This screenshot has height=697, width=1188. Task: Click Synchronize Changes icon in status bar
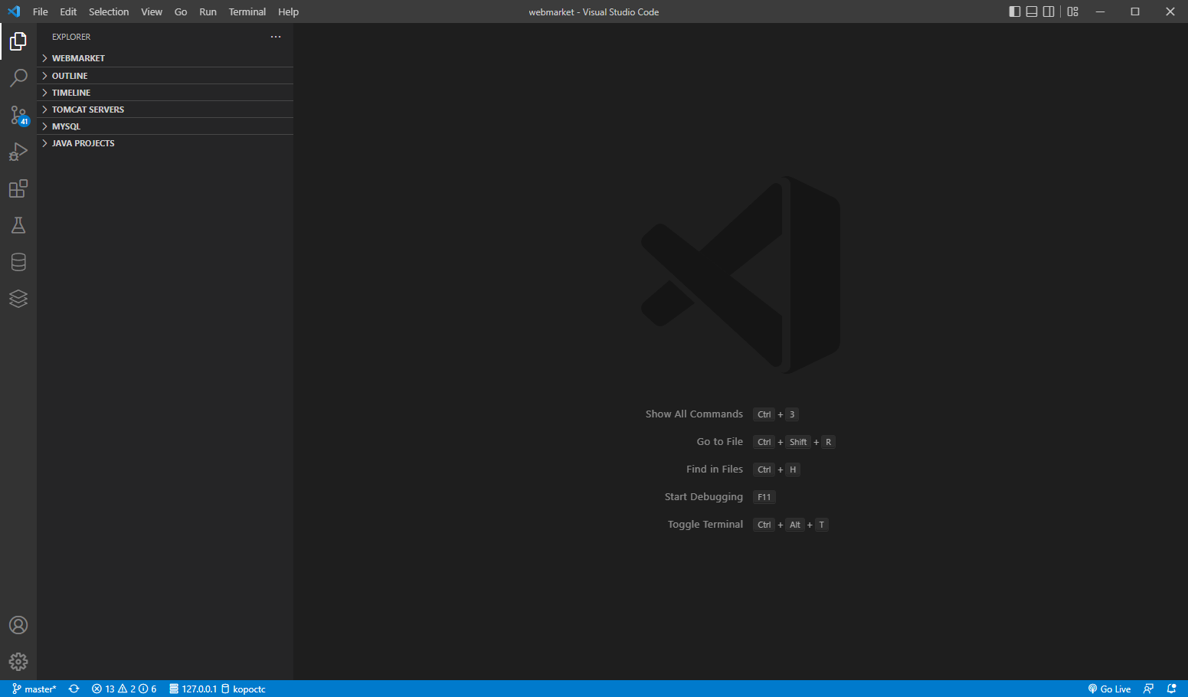point(74,689)
